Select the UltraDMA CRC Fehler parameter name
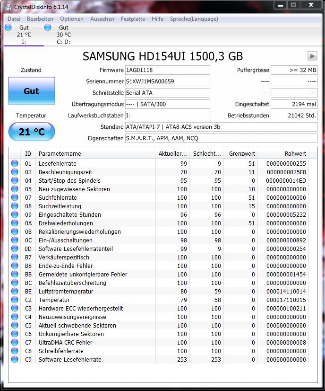 coord(65,342)
